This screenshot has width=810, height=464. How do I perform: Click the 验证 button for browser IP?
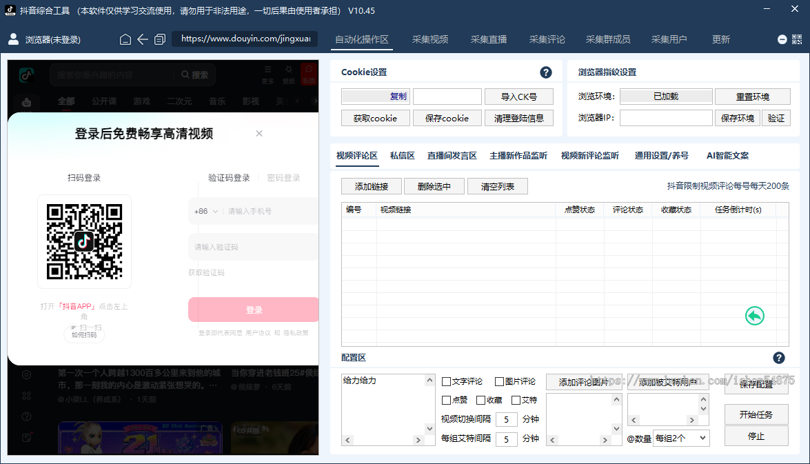point(776,119)
